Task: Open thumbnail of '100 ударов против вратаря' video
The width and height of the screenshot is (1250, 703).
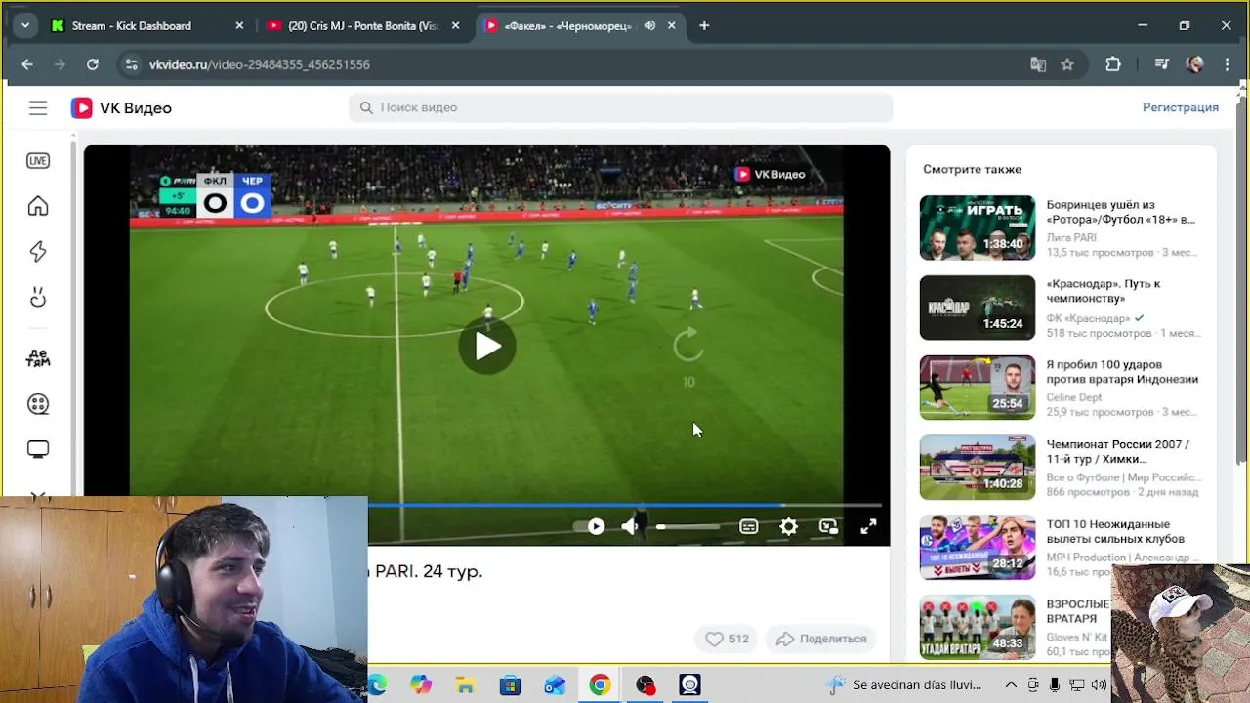Action: 978,388
